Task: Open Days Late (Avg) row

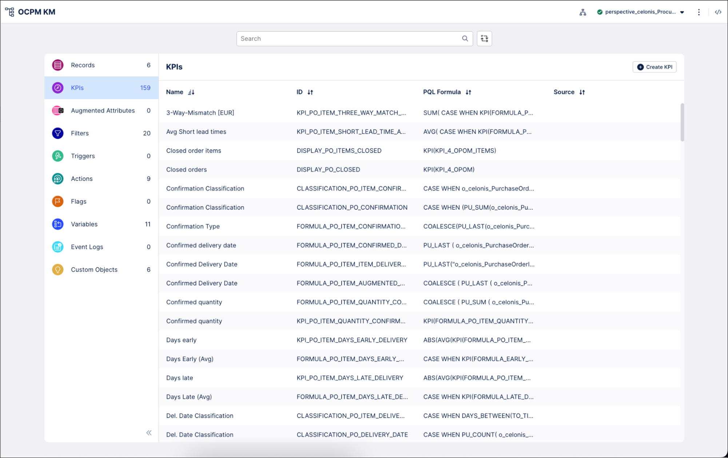Action: coord(419,397)
